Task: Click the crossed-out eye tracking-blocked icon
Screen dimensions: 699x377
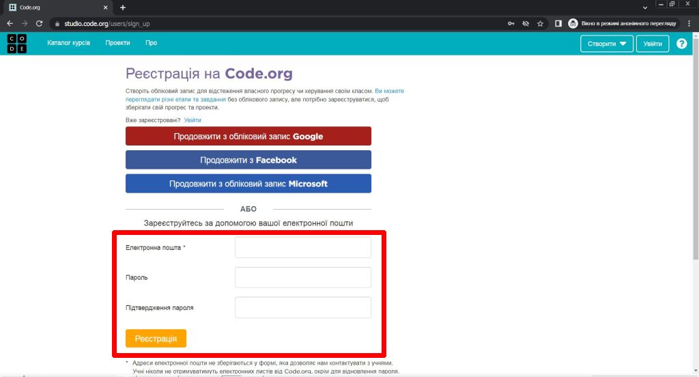Action: (526, 24)
